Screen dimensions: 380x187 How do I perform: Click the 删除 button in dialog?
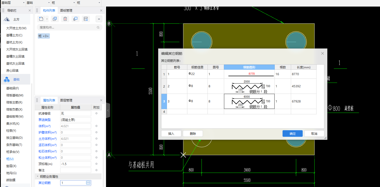(193, 133)
